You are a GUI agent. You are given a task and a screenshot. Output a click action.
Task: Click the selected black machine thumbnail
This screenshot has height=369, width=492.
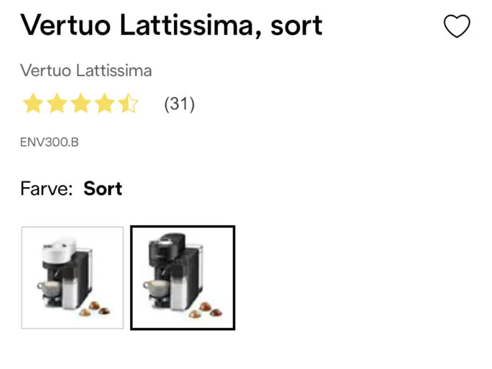pos(183,277)
